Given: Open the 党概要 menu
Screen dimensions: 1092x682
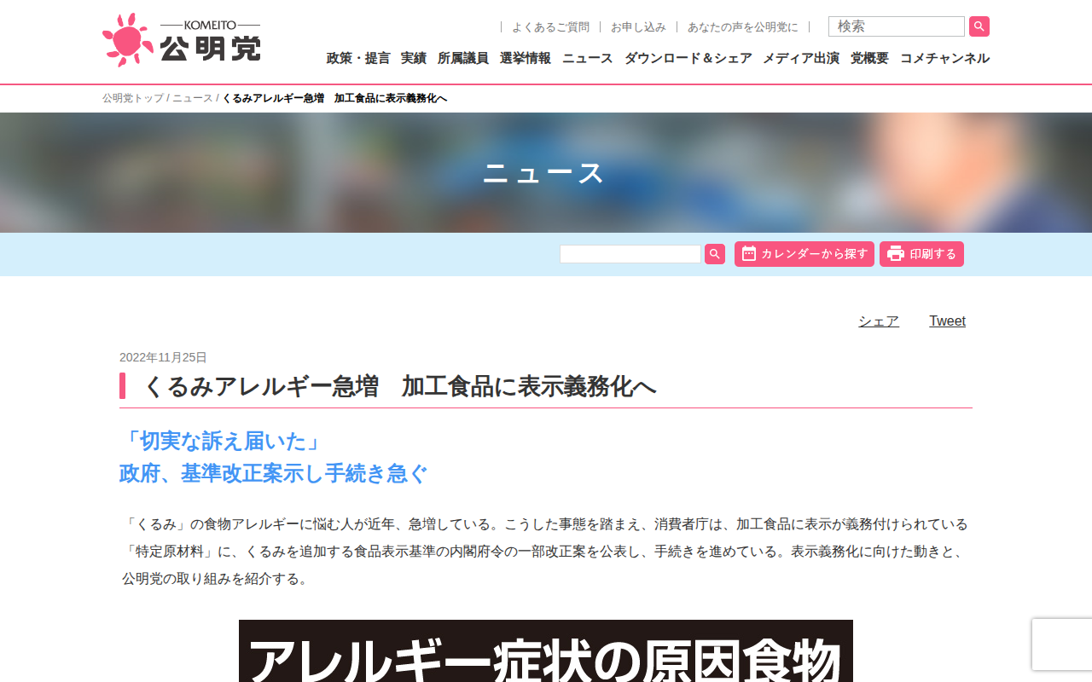Looking at the screenshot, I should (x=869, y=58).
